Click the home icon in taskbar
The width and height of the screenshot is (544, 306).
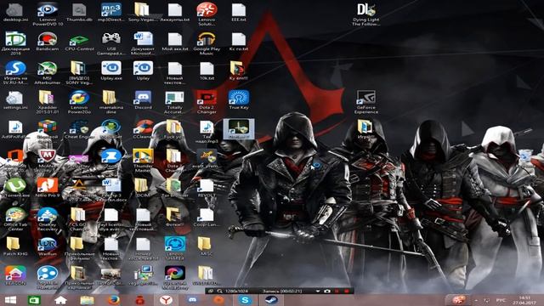60,300
